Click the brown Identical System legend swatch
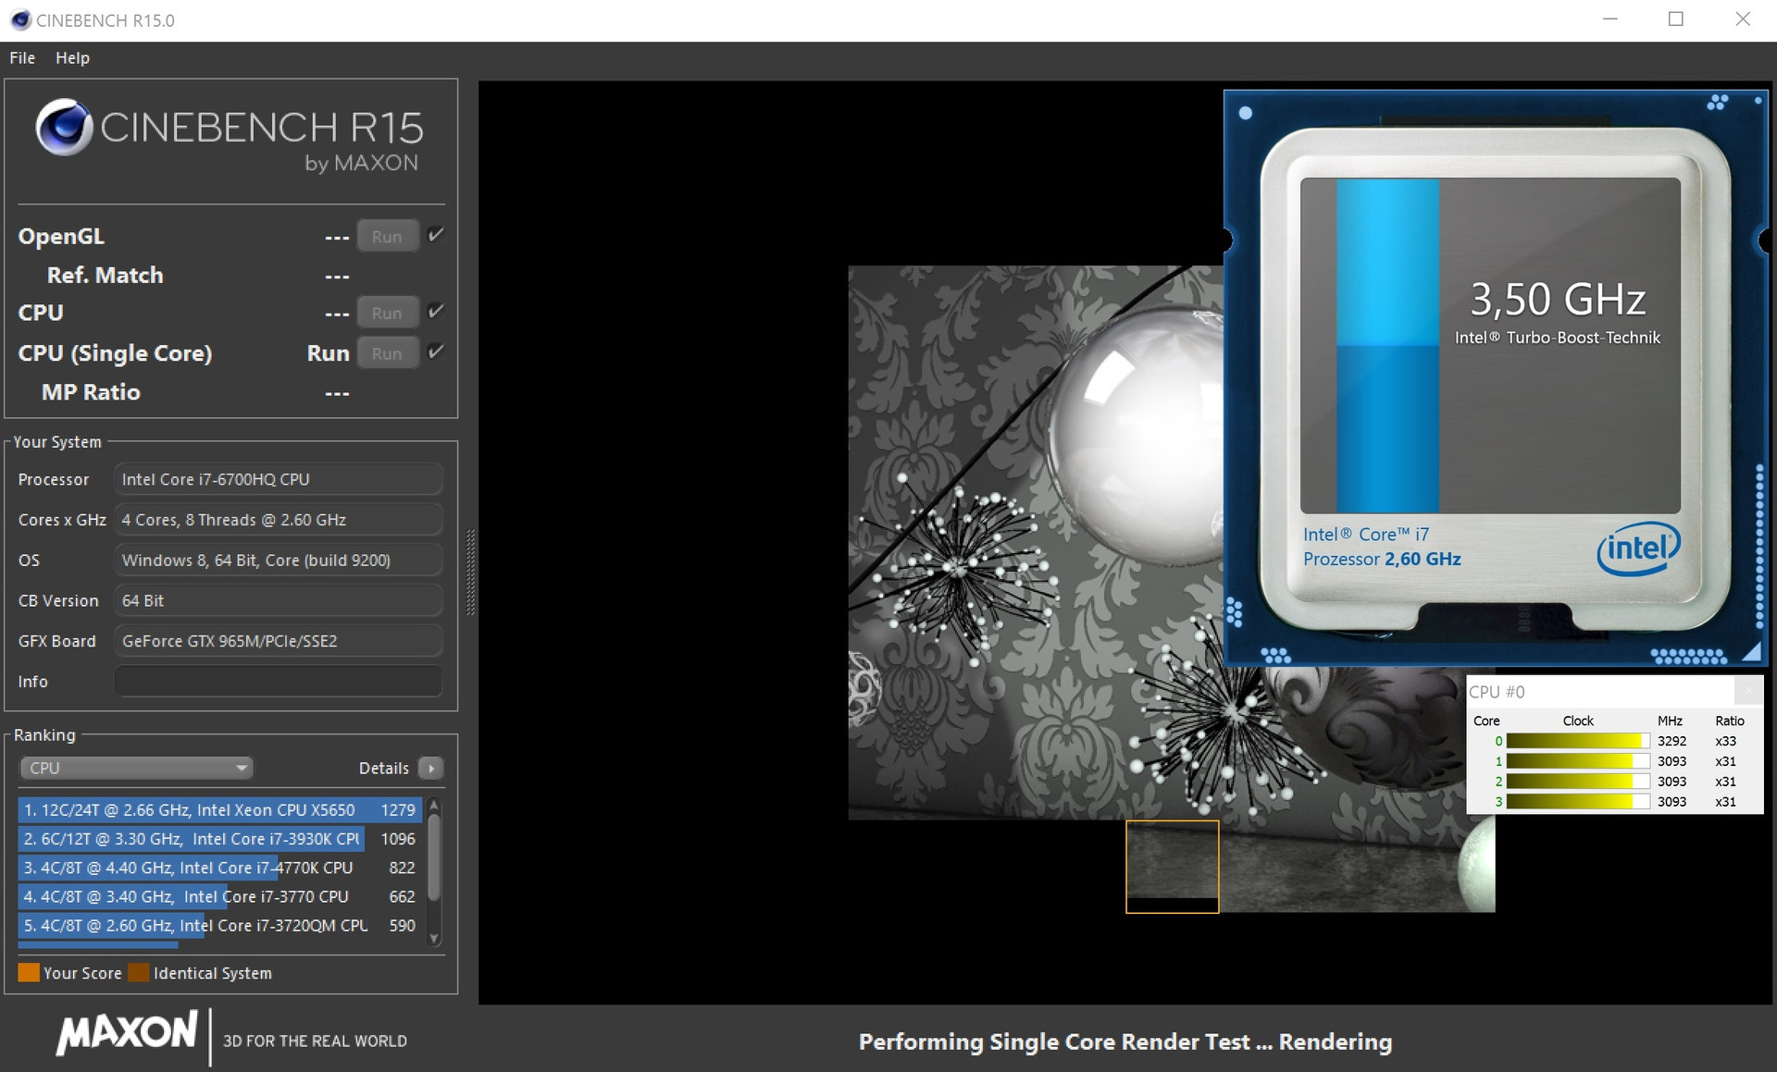The height and width of the screenshot is (1072, 1777). pos(139,973)
